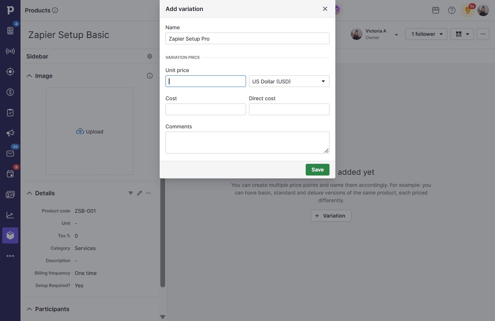Open the more options sidebar item

point(10,256)
